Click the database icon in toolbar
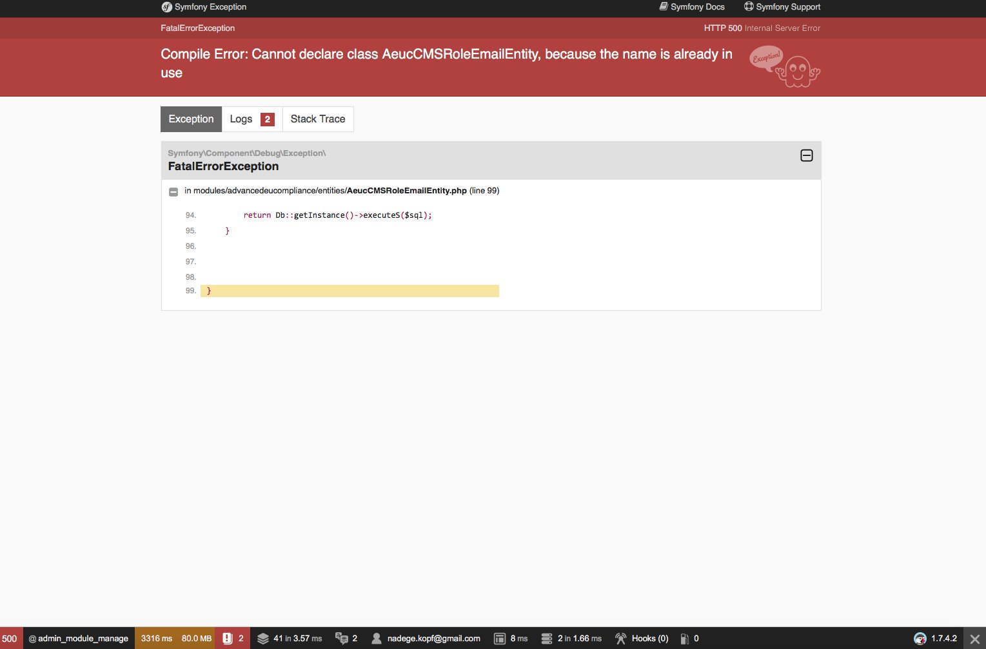The image size is (986, 649). [x=546, y=639]
